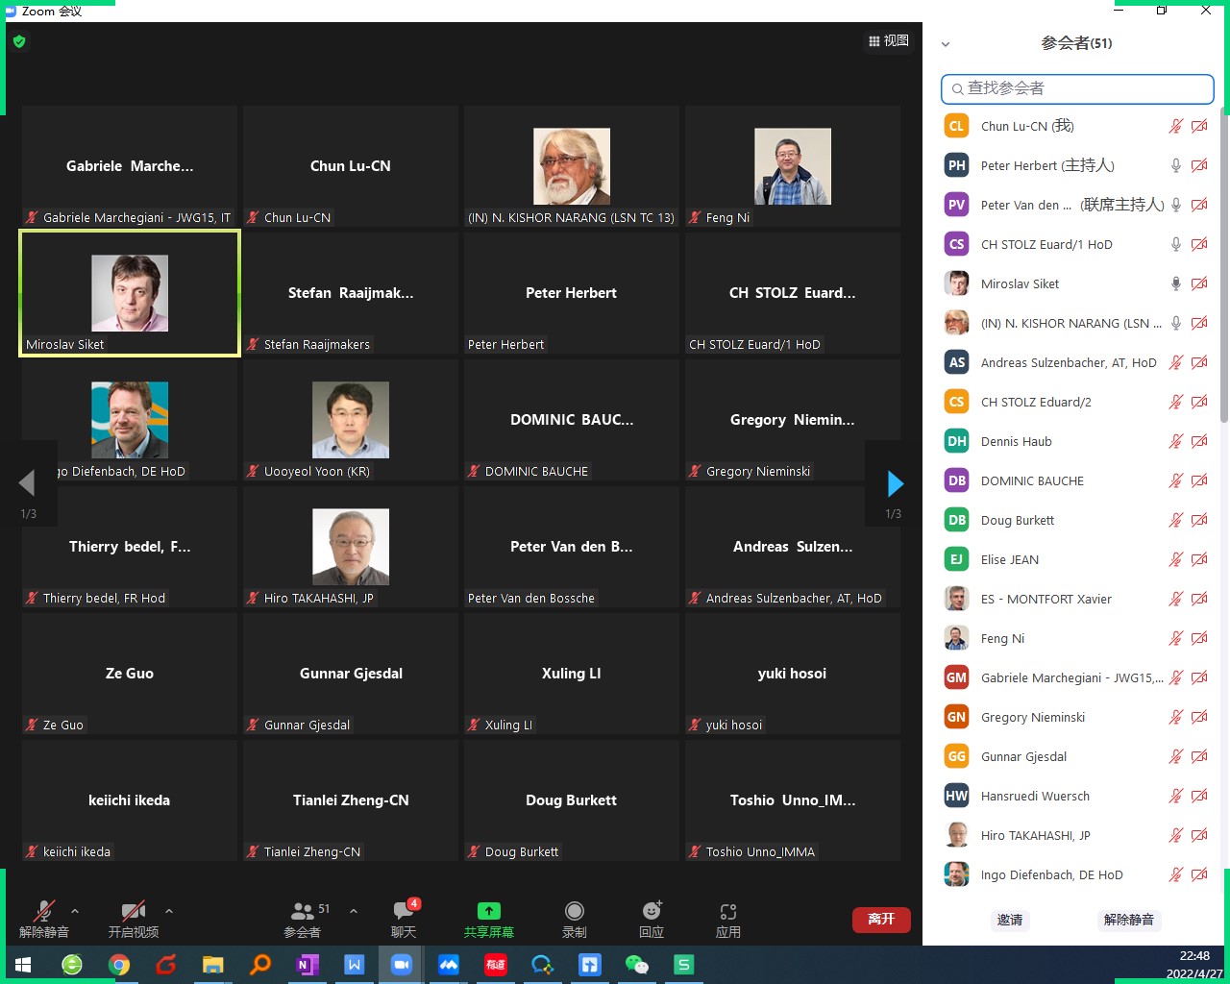Expand video options arrow beside camera

click(x=169, y=911)
